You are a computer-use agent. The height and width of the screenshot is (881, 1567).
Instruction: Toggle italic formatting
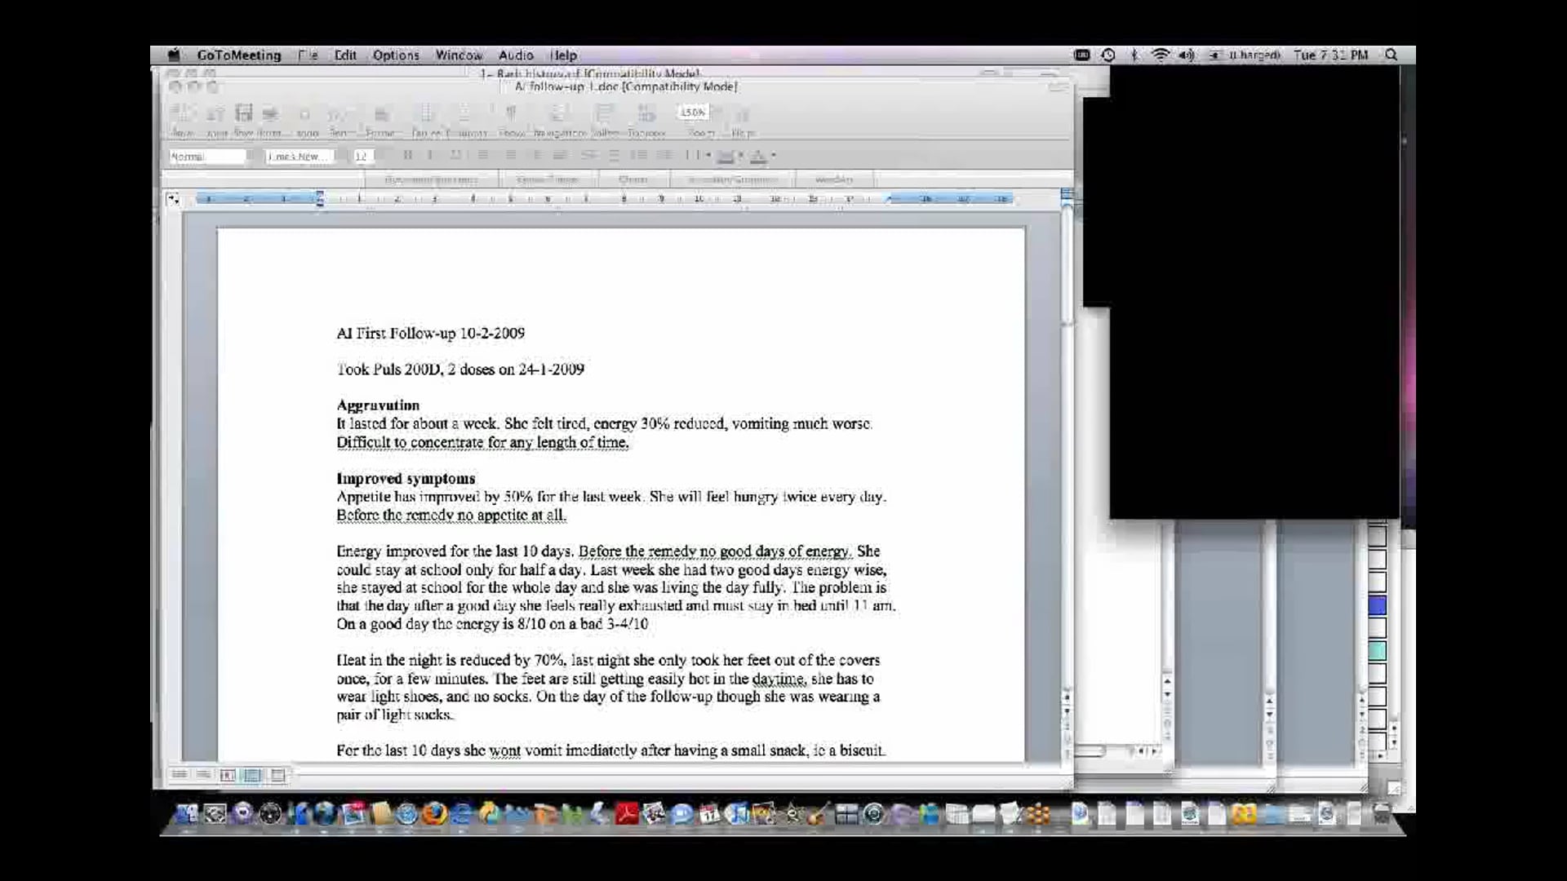pyautogui.click(x=430, y=155)
